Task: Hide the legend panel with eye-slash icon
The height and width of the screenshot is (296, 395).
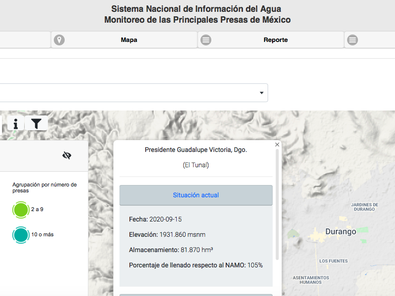Action: click(67, 155)
